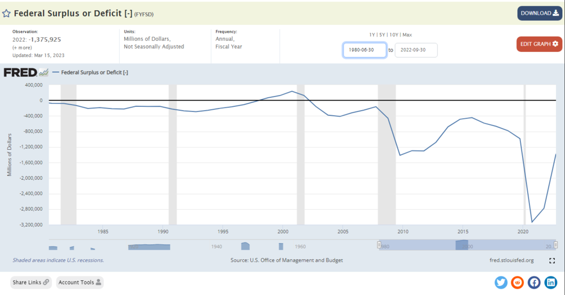565x295 pixels.
Task: Click the end date field showing 2022-09-30
Action: point(416,50)
